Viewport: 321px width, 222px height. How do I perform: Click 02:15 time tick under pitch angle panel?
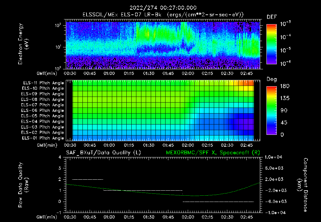coord(208,145)
